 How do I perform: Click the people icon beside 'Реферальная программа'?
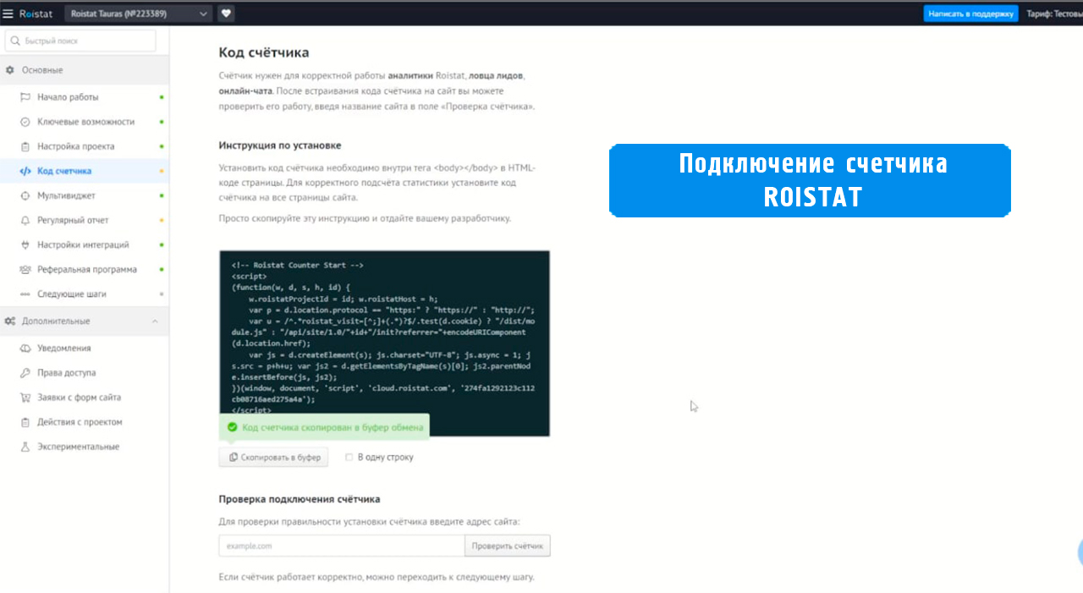click(x=25, y=269)
